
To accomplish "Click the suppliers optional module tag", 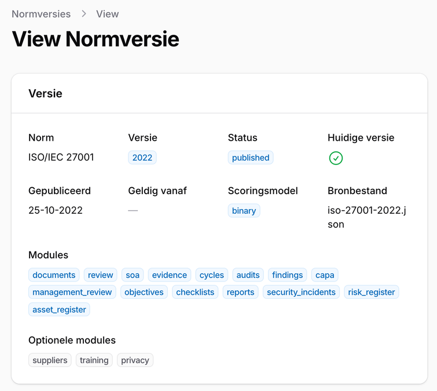I will pos(50,360).
